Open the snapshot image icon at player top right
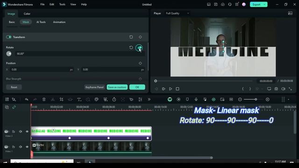 click(x=290, y=13)
